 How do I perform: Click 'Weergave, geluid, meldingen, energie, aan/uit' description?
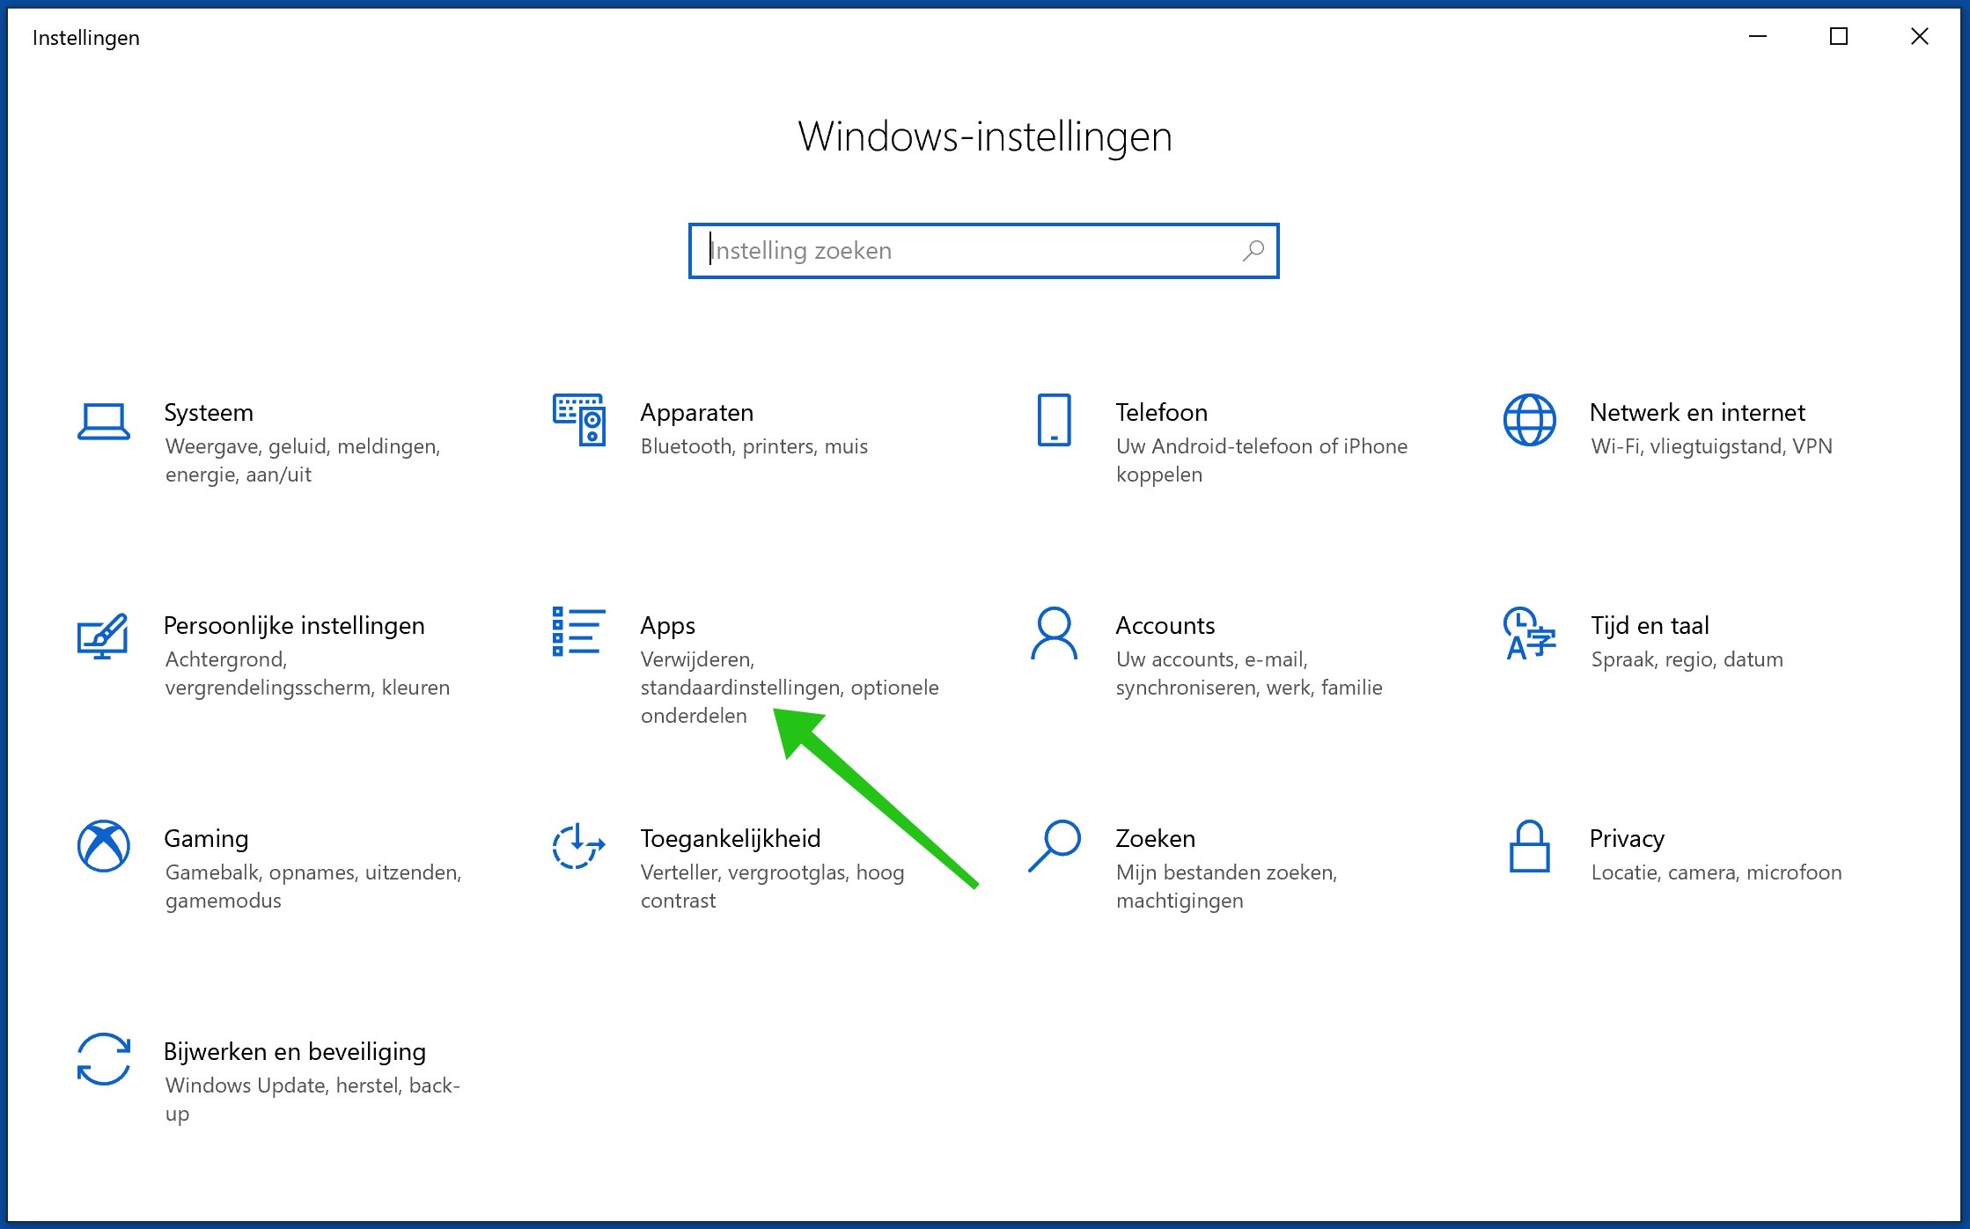(303, 460)
